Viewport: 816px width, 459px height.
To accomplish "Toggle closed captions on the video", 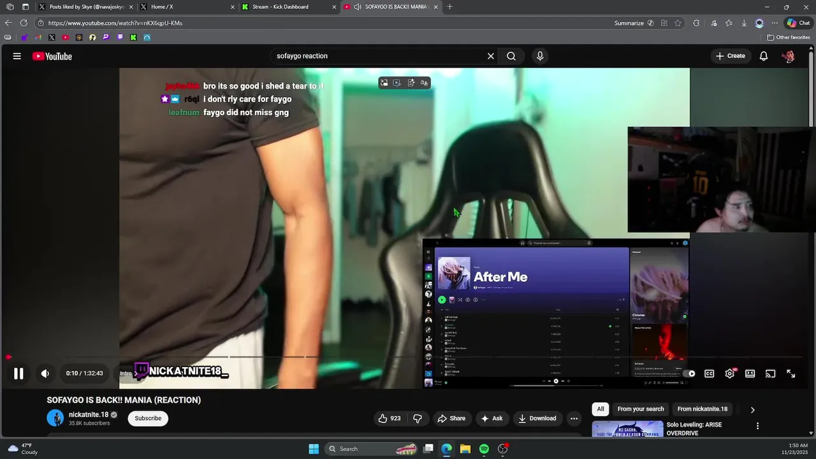I will pos(709,374).
